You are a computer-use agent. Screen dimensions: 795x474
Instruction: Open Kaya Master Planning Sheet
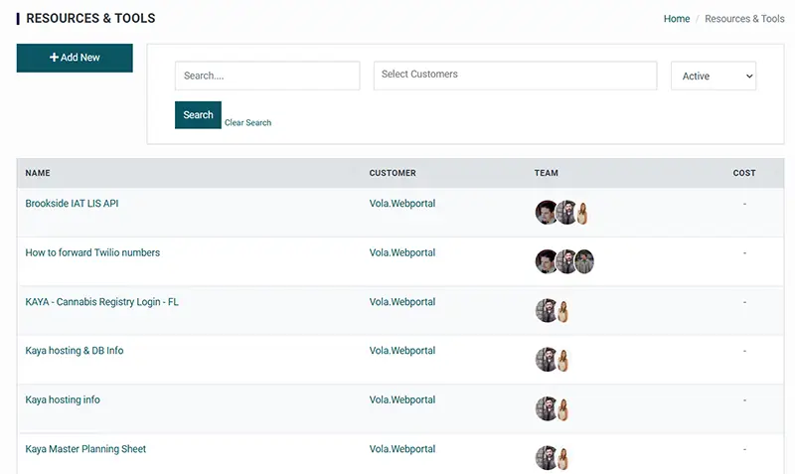(85, 448)
